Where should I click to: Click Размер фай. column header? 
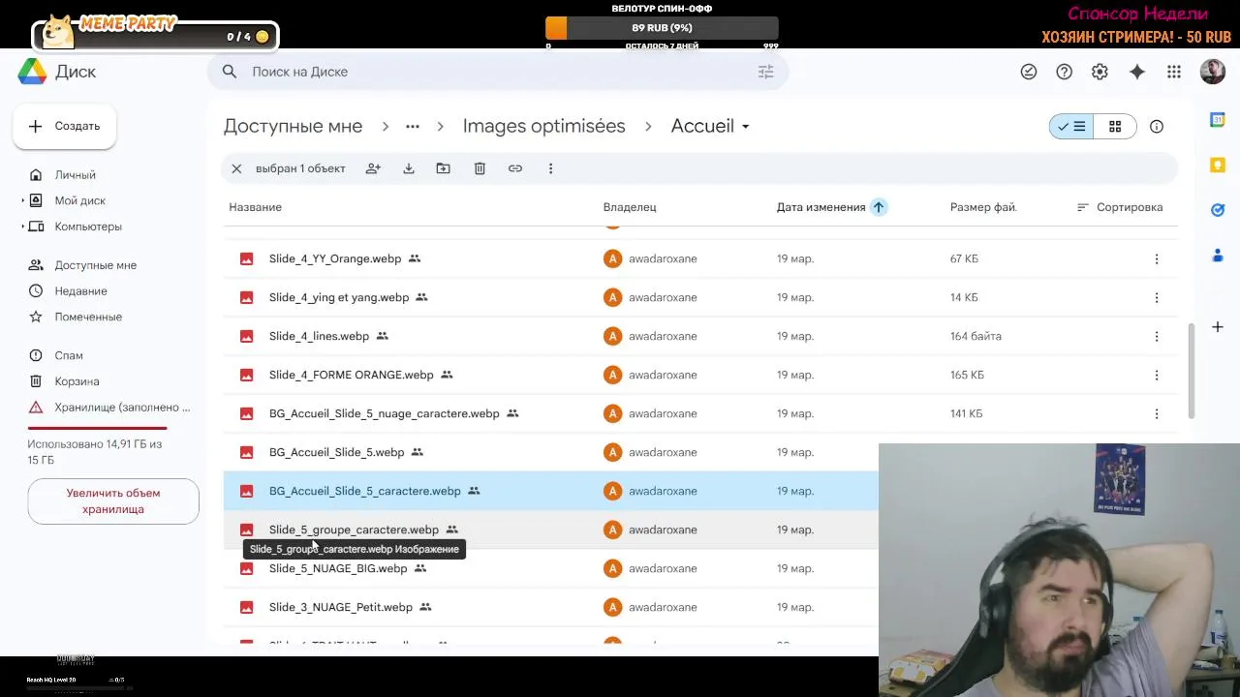click(x=983, y=207)
